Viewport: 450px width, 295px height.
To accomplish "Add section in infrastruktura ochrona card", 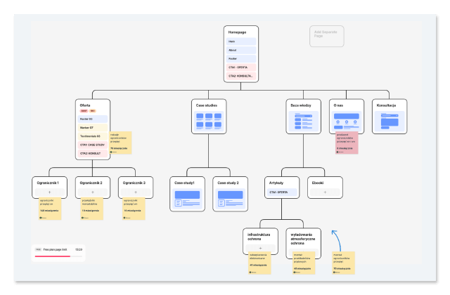I will pyautogui.click(x=260, y=247).
